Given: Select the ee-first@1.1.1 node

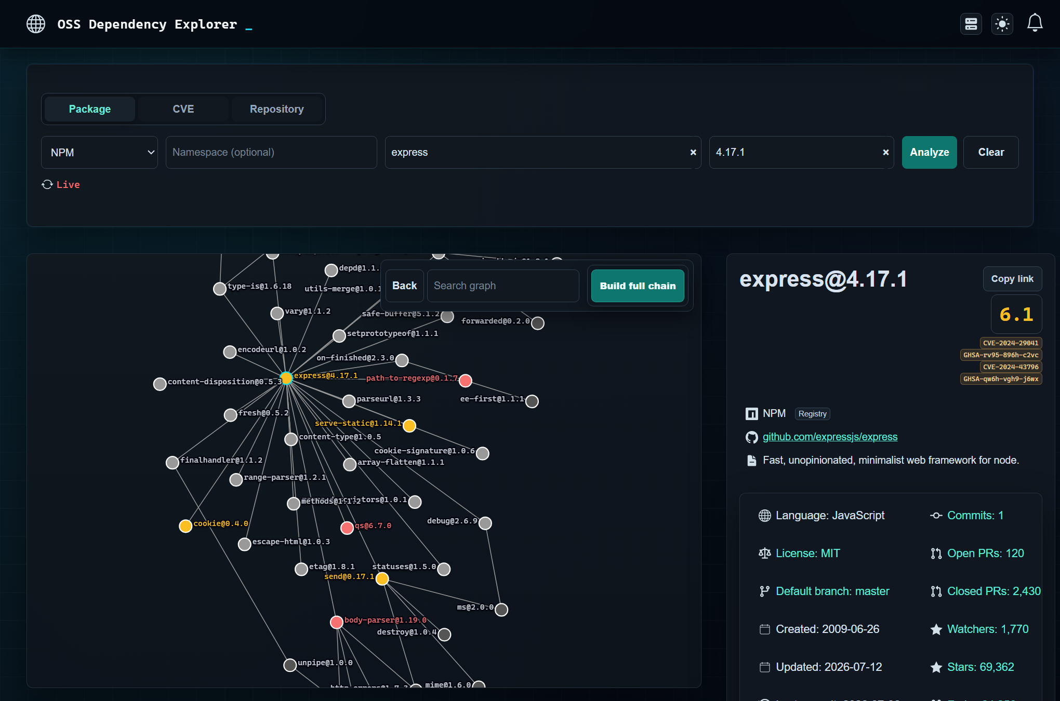Looking at the screenshot, I should click(x=532, y=401).
